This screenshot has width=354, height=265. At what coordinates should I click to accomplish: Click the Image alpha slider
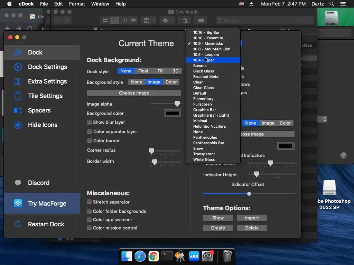tap(166, 104)
